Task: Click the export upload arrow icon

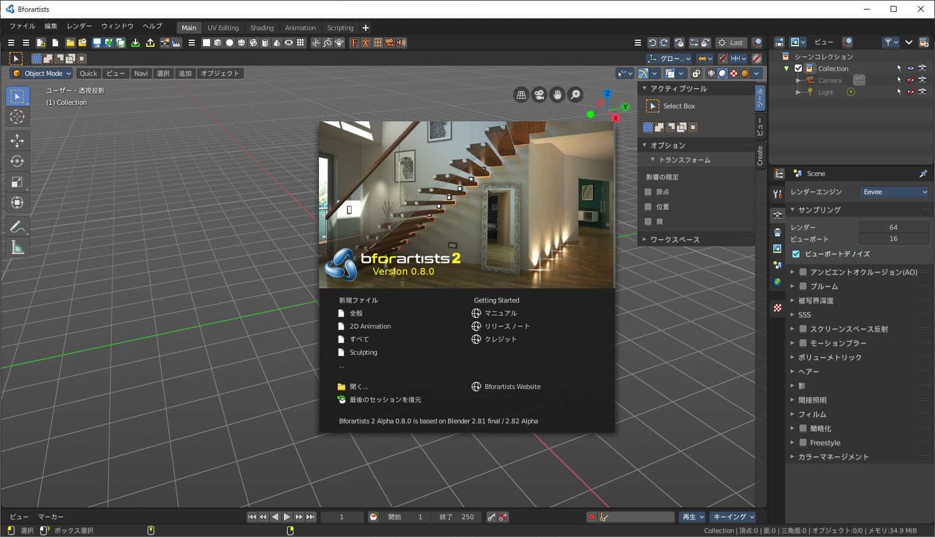Action: (x=150, y=43)
